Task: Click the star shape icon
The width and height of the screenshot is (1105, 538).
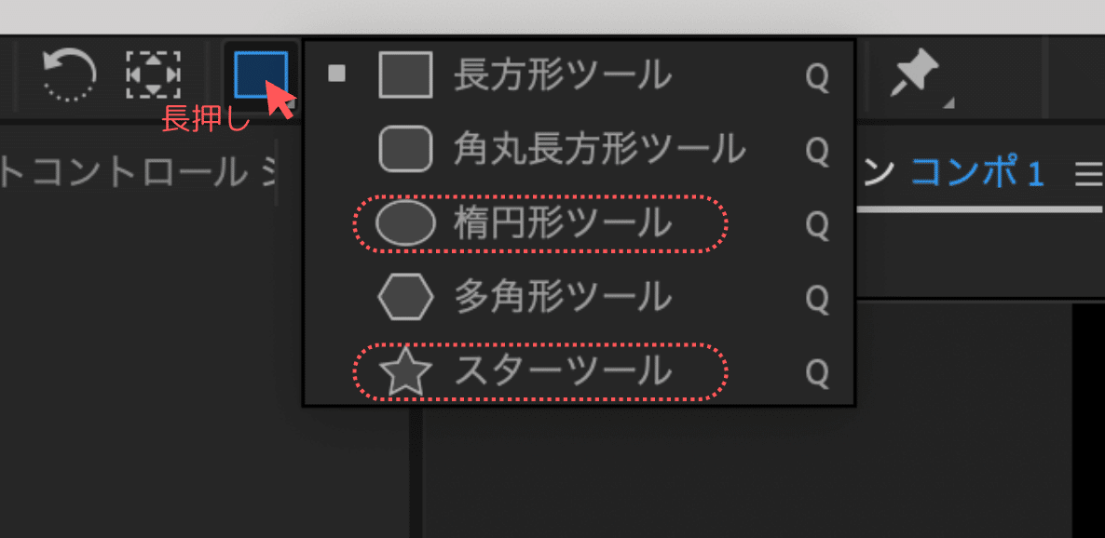Action: coord(405,371)
